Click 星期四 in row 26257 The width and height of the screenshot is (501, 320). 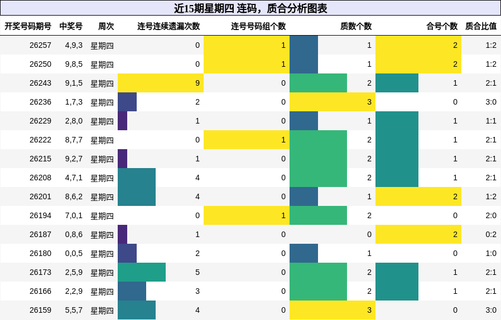(x=102, y=46)
